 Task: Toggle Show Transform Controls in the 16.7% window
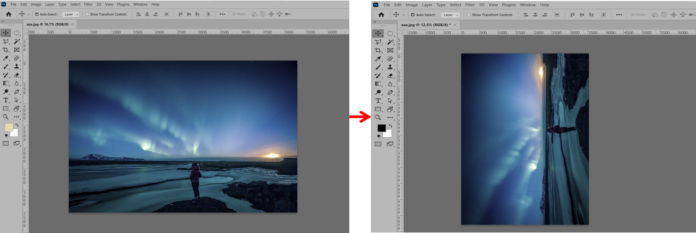[87, 14]
